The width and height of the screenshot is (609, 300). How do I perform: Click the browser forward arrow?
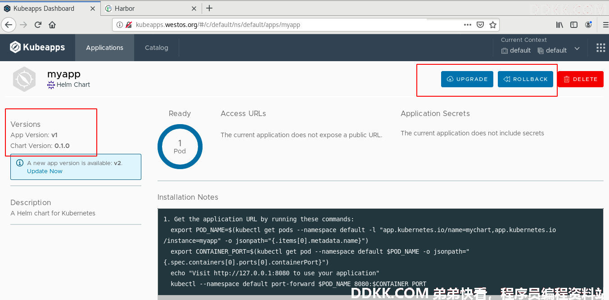pyautogui.click(x=23, y=25)
